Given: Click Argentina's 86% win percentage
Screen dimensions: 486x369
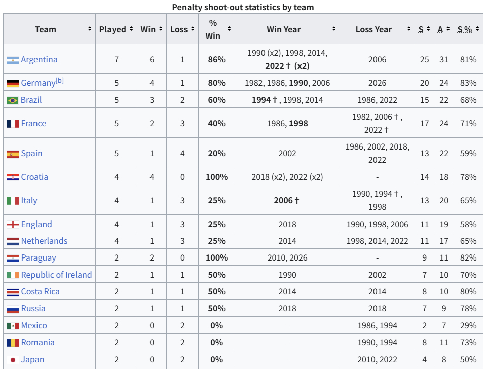Looking at the screenshot, I should (217, 59).
